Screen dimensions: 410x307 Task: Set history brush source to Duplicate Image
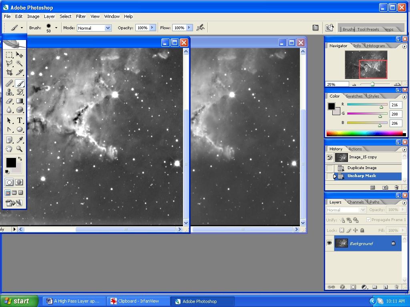[330, 168]
